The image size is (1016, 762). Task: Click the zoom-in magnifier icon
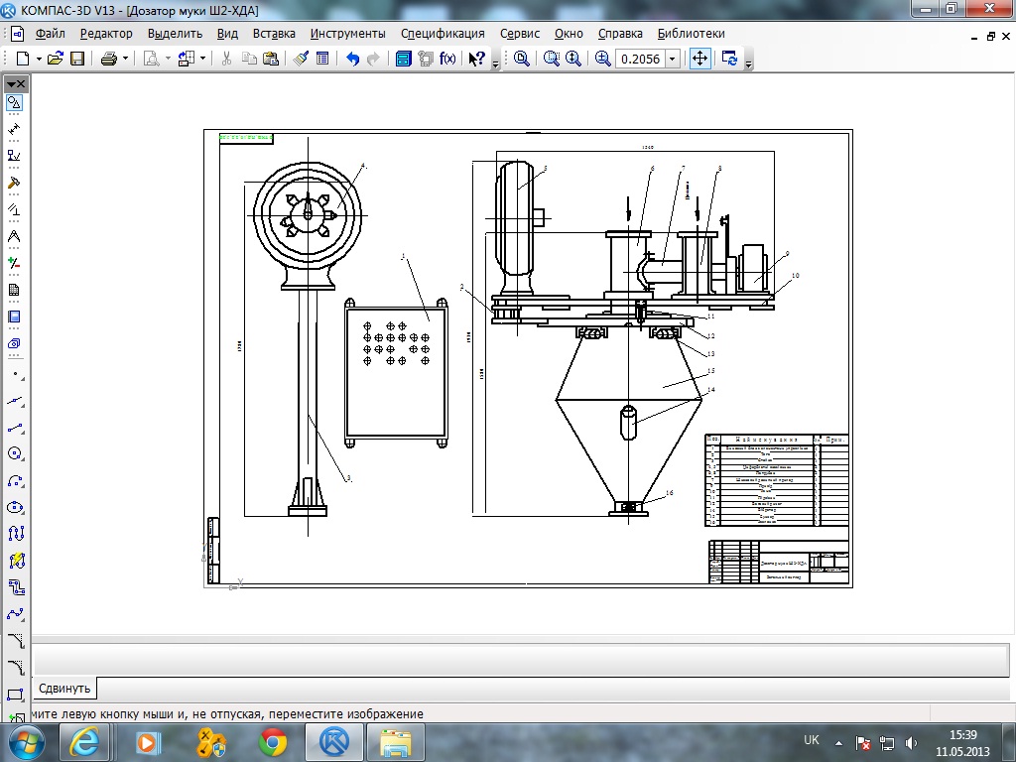[x=602, y=59]
